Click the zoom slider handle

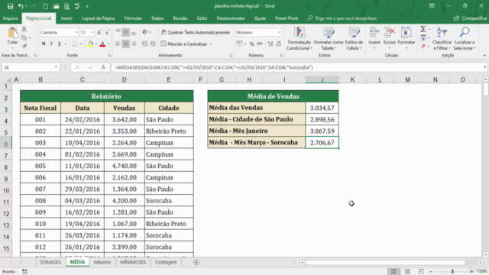point(452,272)
